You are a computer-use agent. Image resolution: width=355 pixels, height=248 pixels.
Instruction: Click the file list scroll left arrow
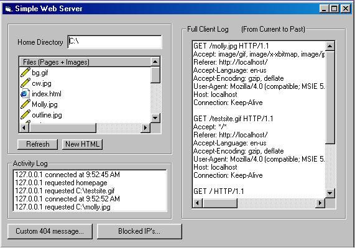pos(24,128)
